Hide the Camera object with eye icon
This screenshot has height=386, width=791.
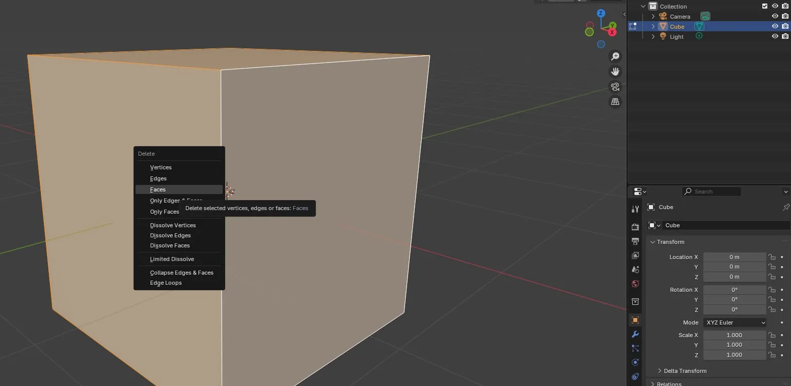click(x=775, y=16)
